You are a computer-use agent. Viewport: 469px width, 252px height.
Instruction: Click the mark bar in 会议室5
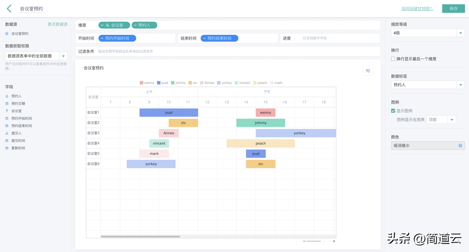coord(154,154)
